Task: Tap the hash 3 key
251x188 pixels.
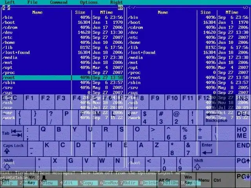Action: tap(165, 117)
